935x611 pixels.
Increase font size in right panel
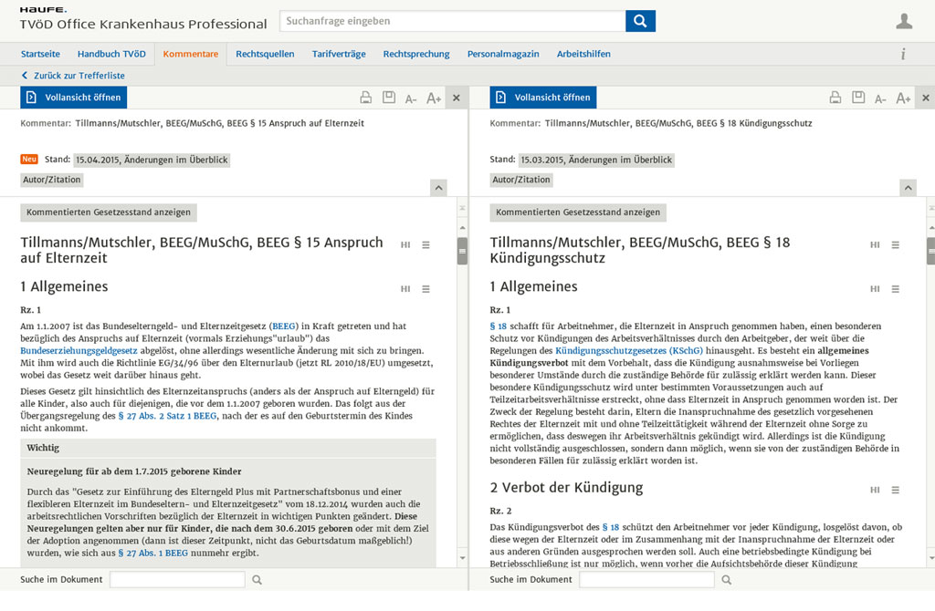pyautogui.click(x=903, y=98)
